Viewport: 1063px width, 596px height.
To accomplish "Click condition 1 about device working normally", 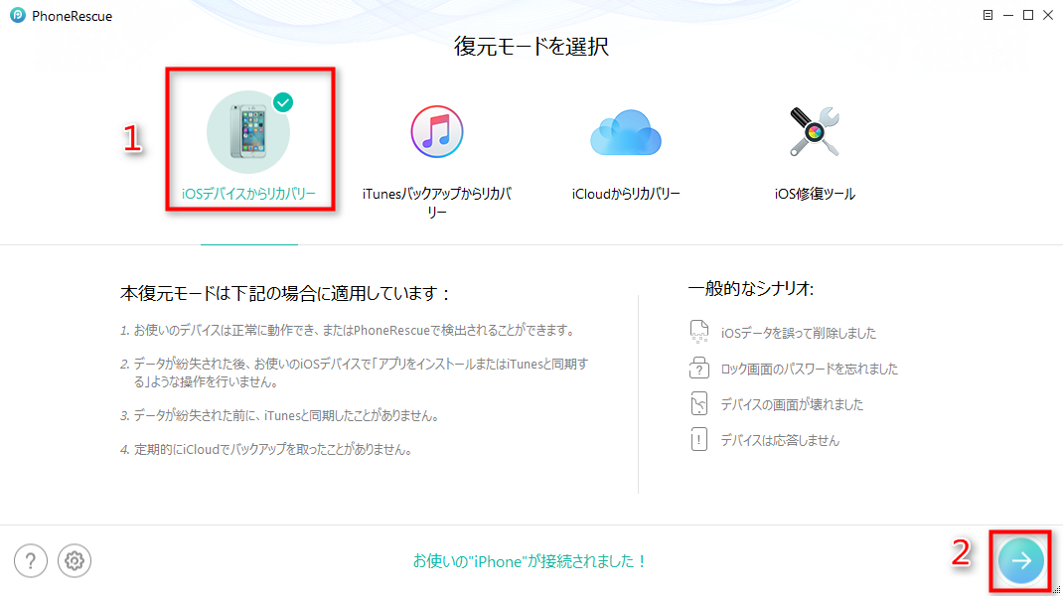I will point(348,331).
